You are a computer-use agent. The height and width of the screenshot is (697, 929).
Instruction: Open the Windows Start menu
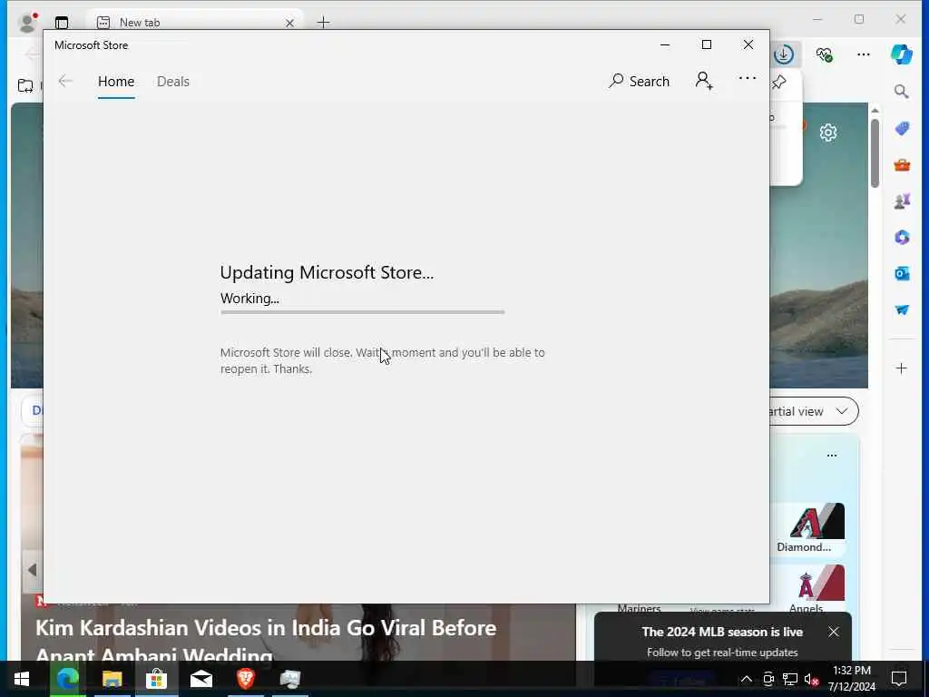[22, 679]
